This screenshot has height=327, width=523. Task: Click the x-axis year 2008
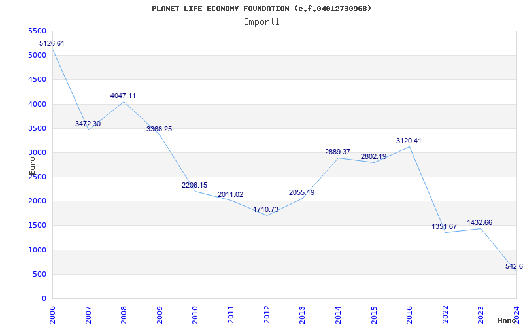[x=124, y=315]
